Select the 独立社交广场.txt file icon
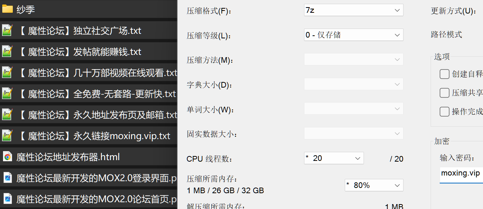This screenshot has width=483, height=209. [x=7, y=30]
